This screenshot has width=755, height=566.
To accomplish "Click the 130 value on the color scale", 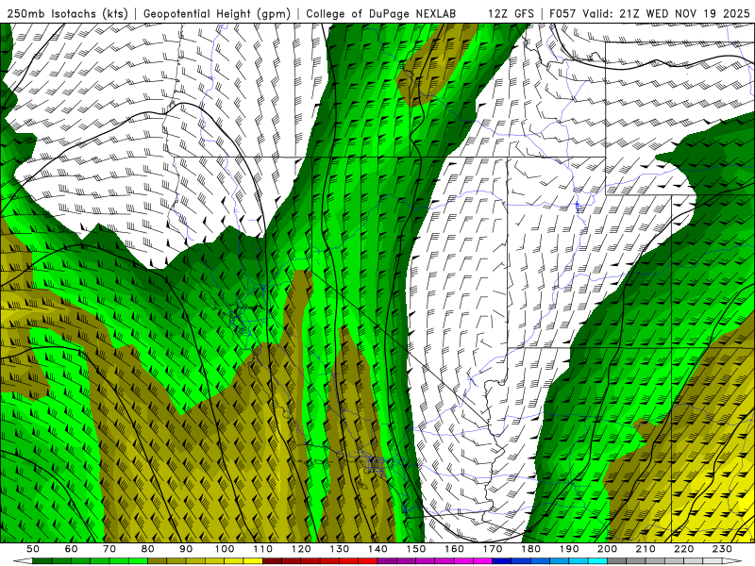I will [340, 549].
